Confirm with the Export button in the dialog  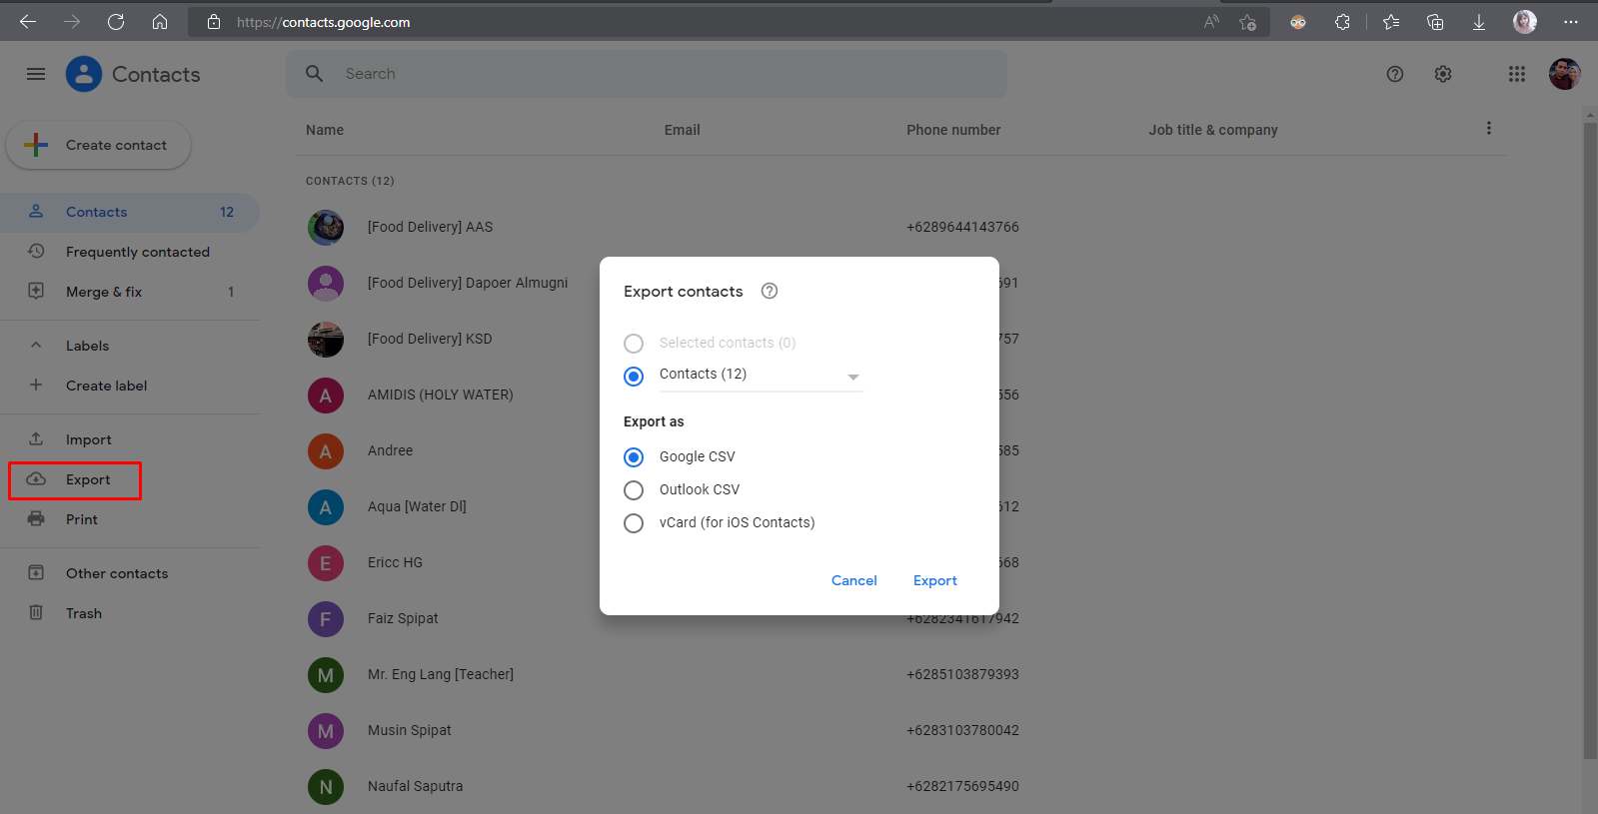point(935,580)
